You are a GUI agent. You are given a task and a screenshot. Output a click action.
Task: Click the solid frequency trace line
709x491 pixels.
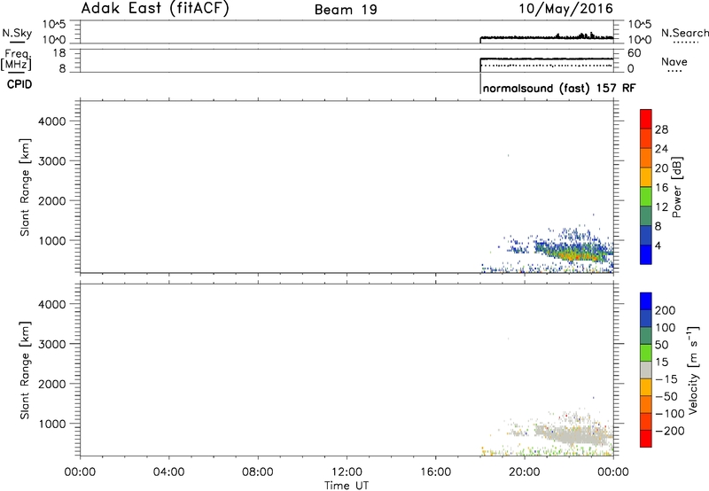click(546, 58)
